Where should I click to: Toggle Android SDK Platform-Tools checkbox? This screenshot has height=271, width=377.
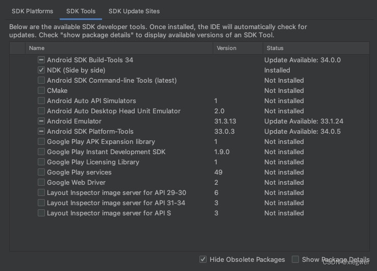coord(41,131)
